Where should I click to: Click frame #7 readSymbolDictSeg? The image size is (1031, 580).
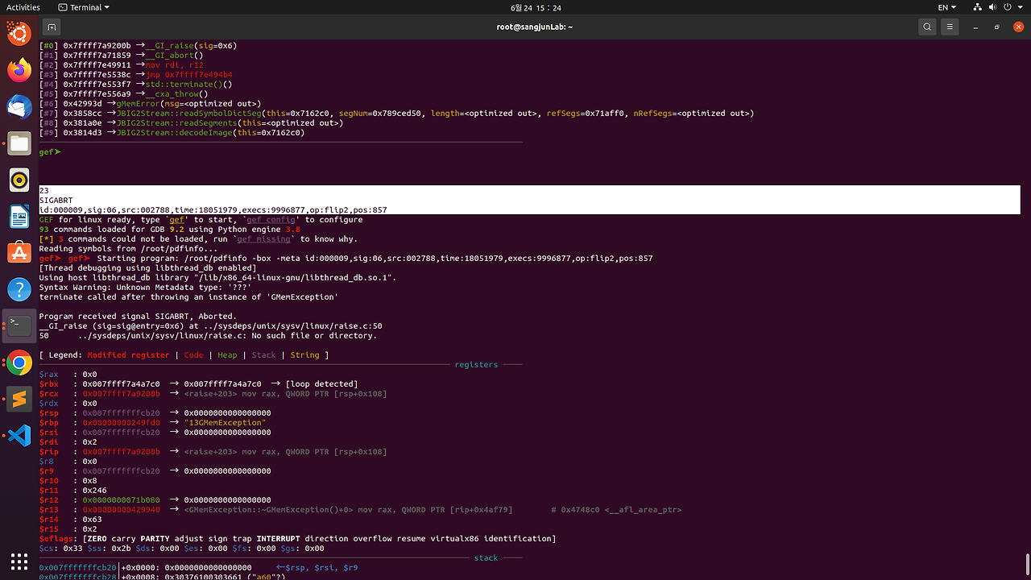pyautogui.click(x=396, y=114)
